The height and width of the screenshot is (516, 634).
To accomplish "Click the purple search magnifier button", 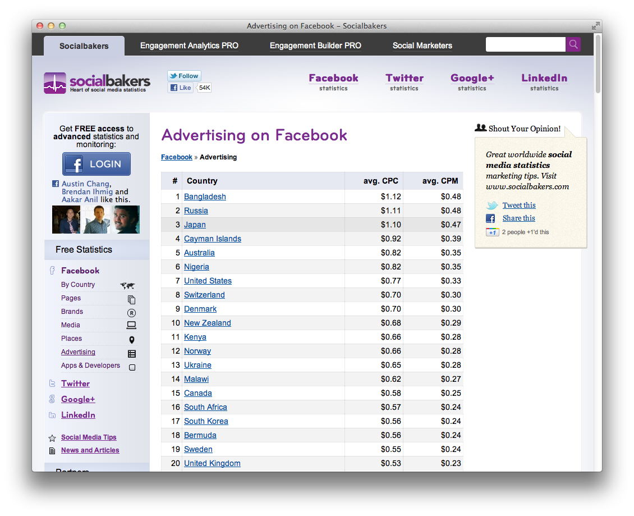I will click(573, 44).
